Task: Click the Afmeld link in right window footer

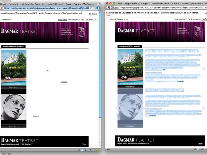Action: [x=200, y=144]
